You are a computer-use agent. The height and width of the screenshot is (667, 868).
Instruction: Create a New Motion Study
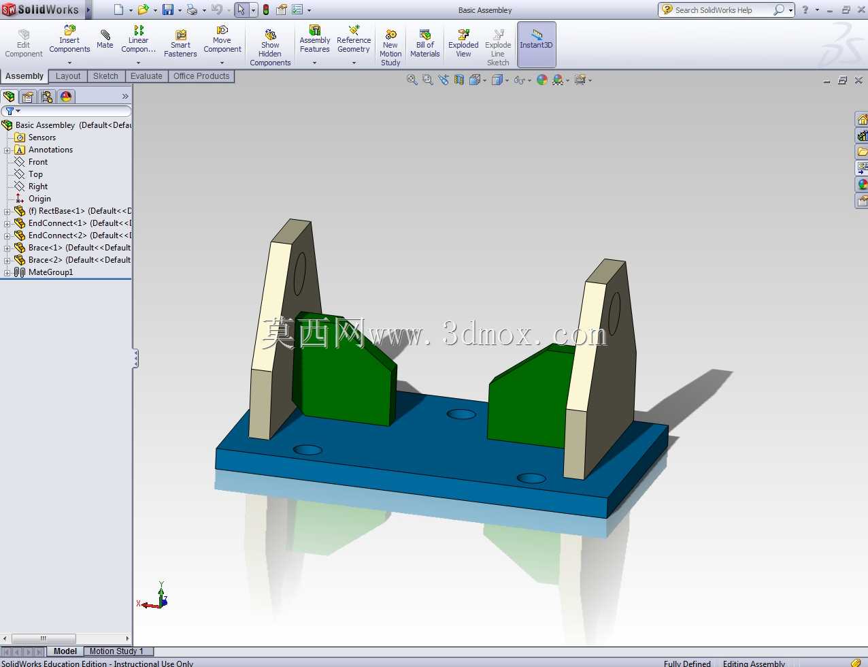click(390, 48)
